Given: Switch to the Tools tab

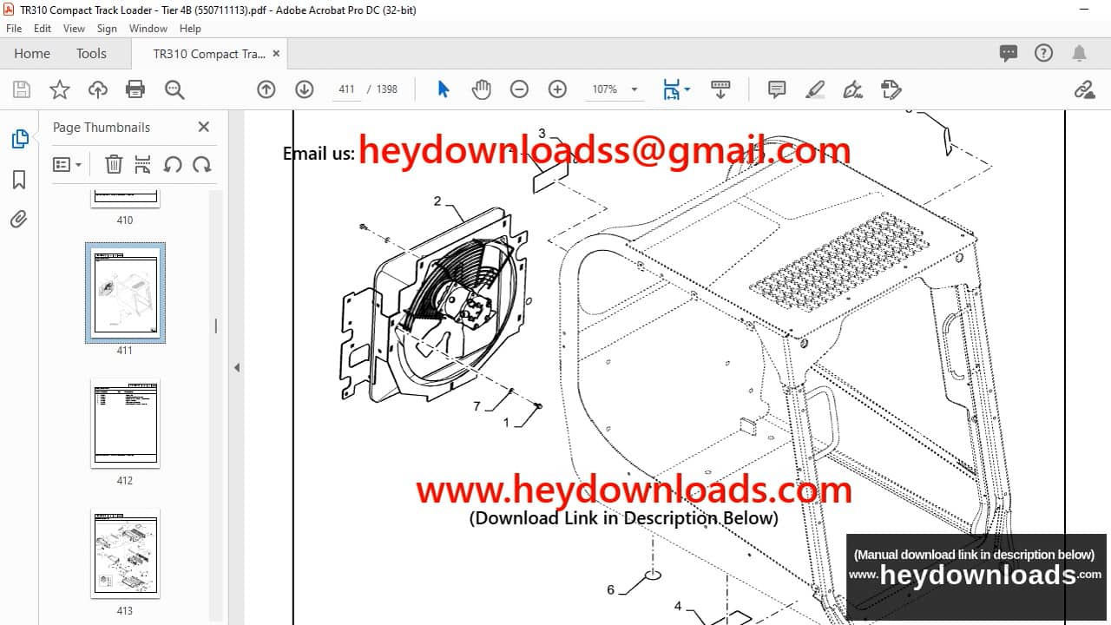Looking at the screenshot, I should [x=91, y=54].
